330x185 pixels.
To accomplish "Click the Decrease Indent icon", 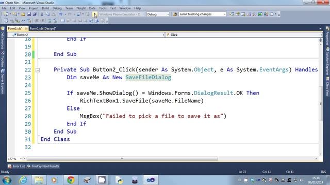I will pos(37,21).
